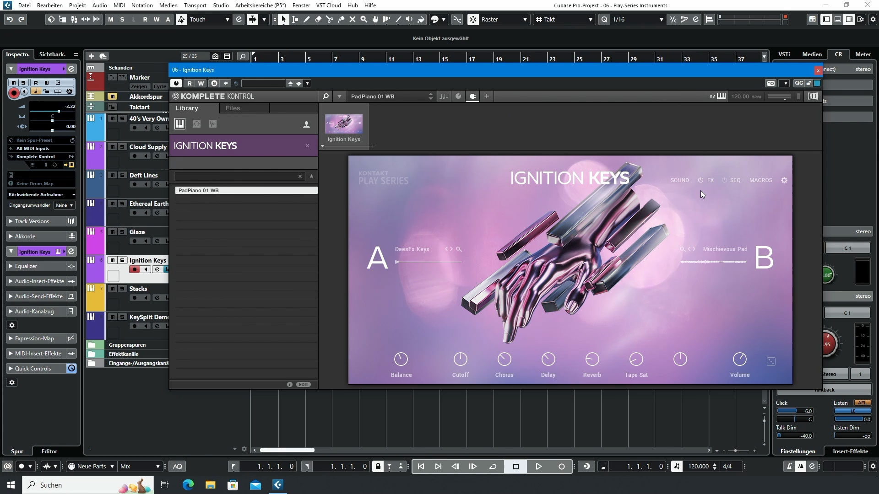Click the AQ auto quantize button
The height and width of the screenshot is (494, 879).
click(178, 467)
